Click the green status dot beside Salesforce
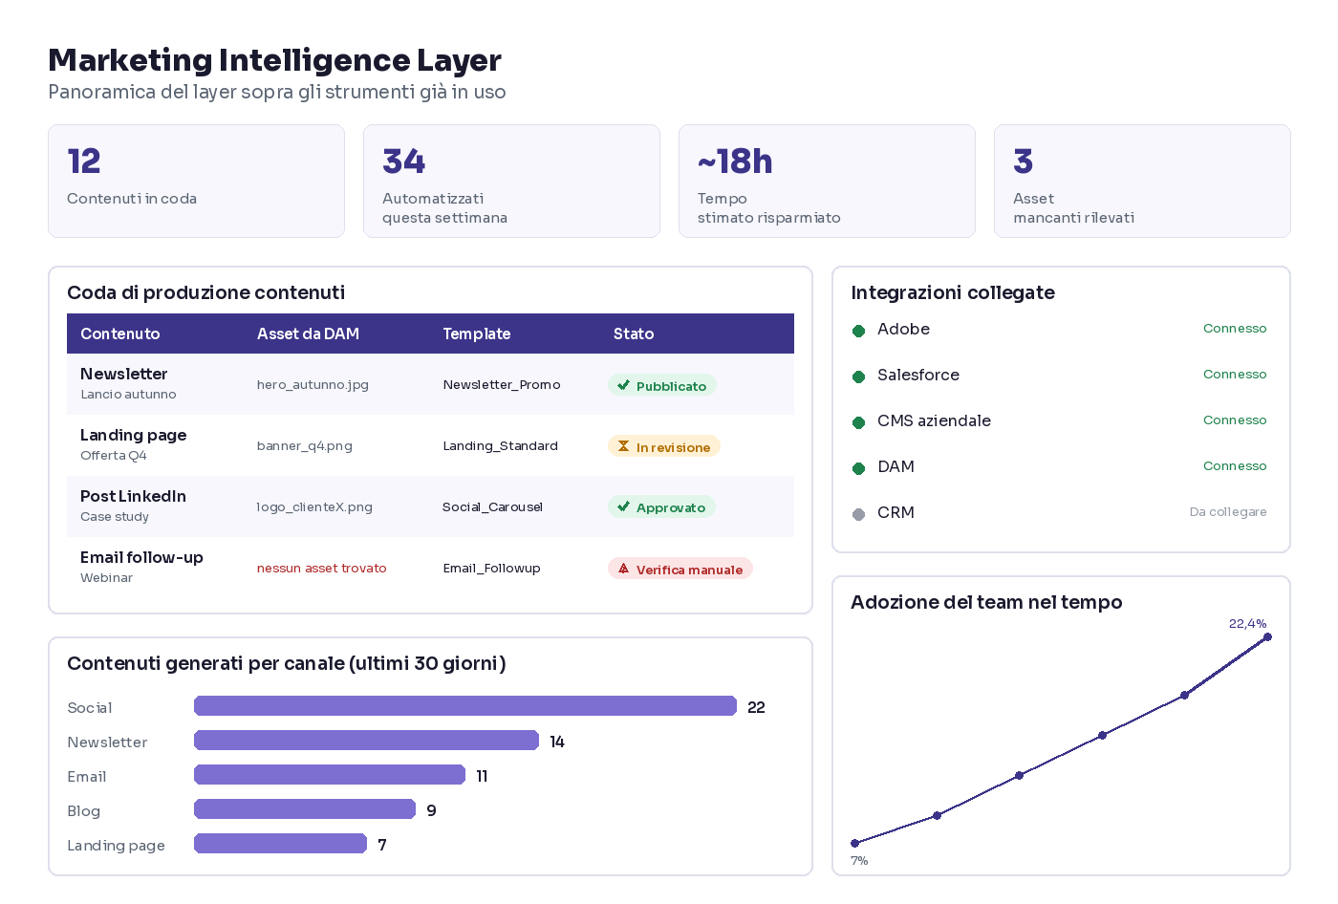 858,377
